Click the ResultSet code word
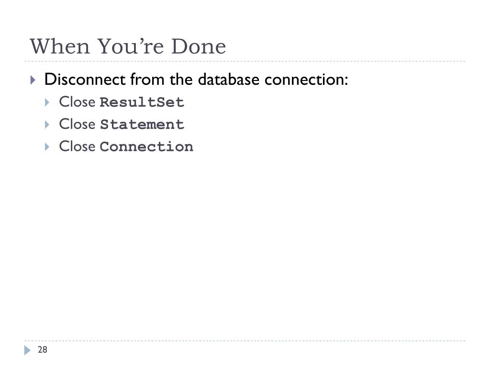The width and height of the screenshot is (490, 368). point(142,103)
